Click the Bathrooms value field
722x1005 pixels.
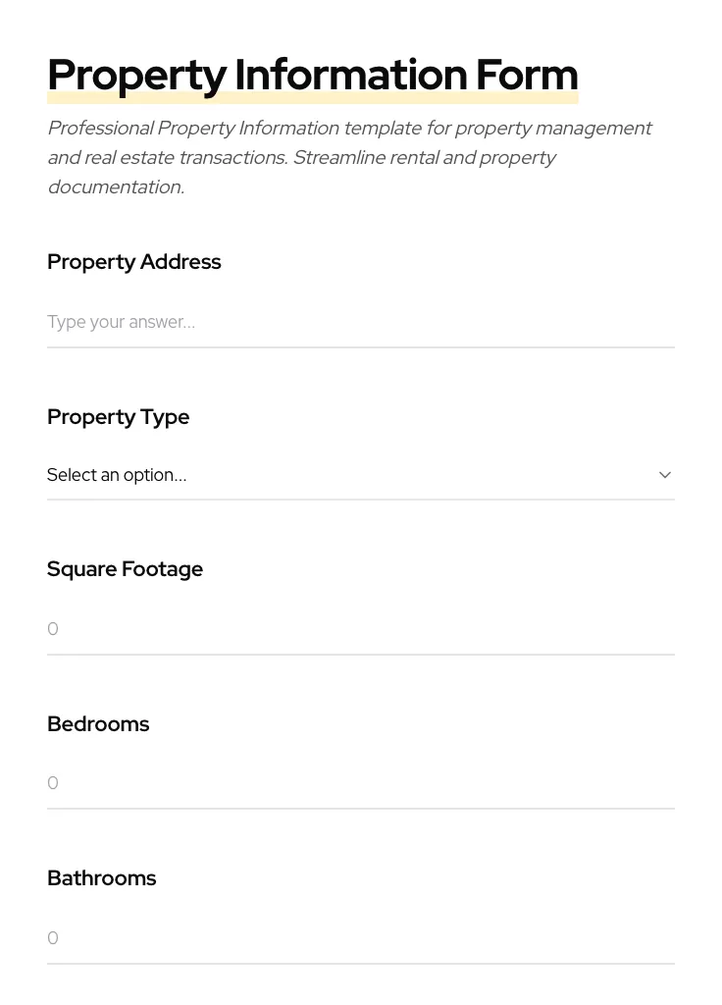361,937
